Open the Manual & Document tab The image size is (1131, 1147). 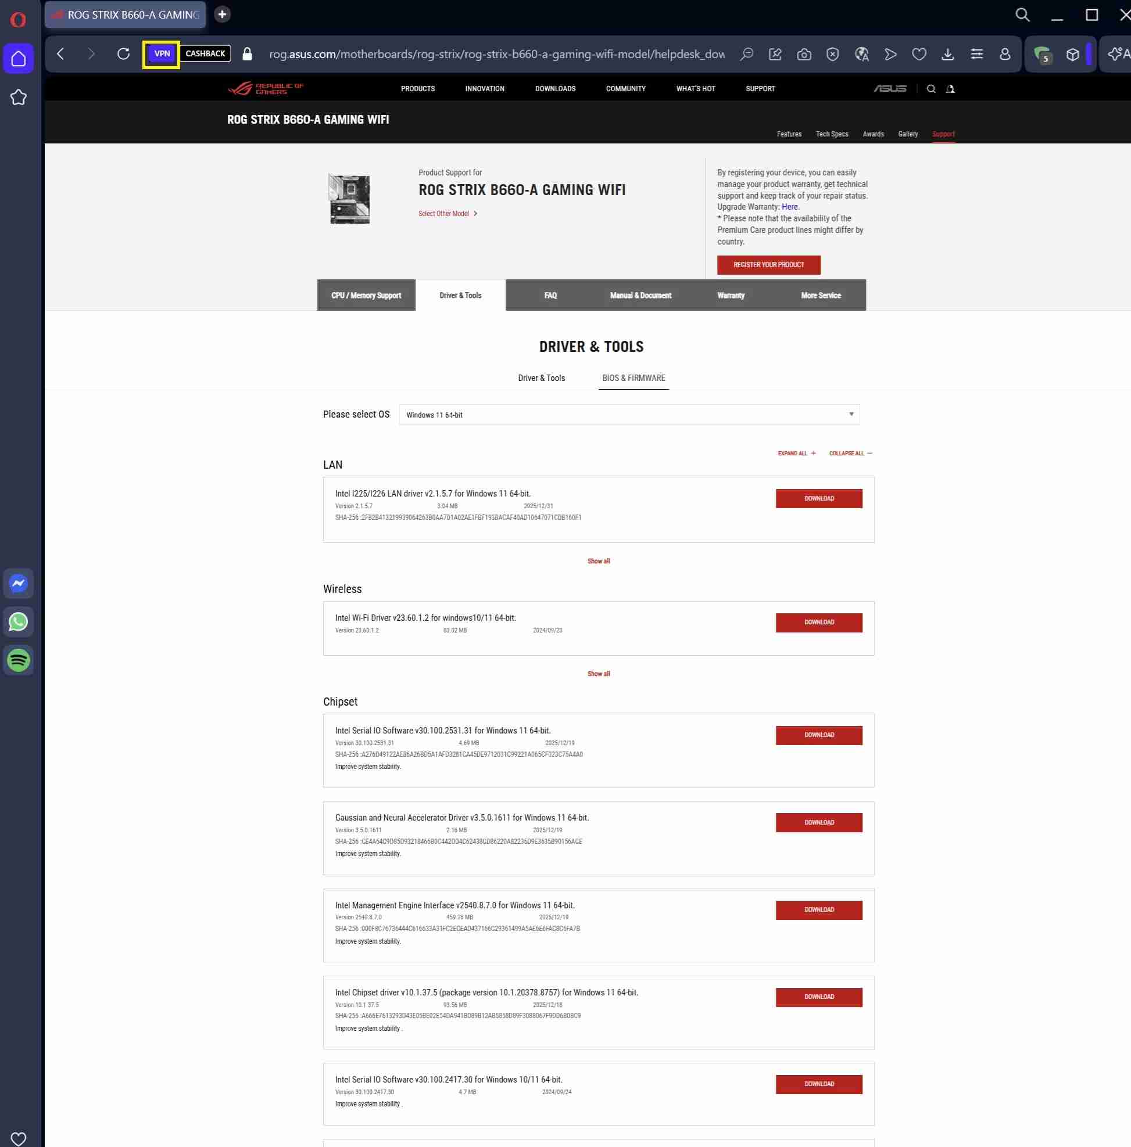pyautogui.click(x=640, y=296)
